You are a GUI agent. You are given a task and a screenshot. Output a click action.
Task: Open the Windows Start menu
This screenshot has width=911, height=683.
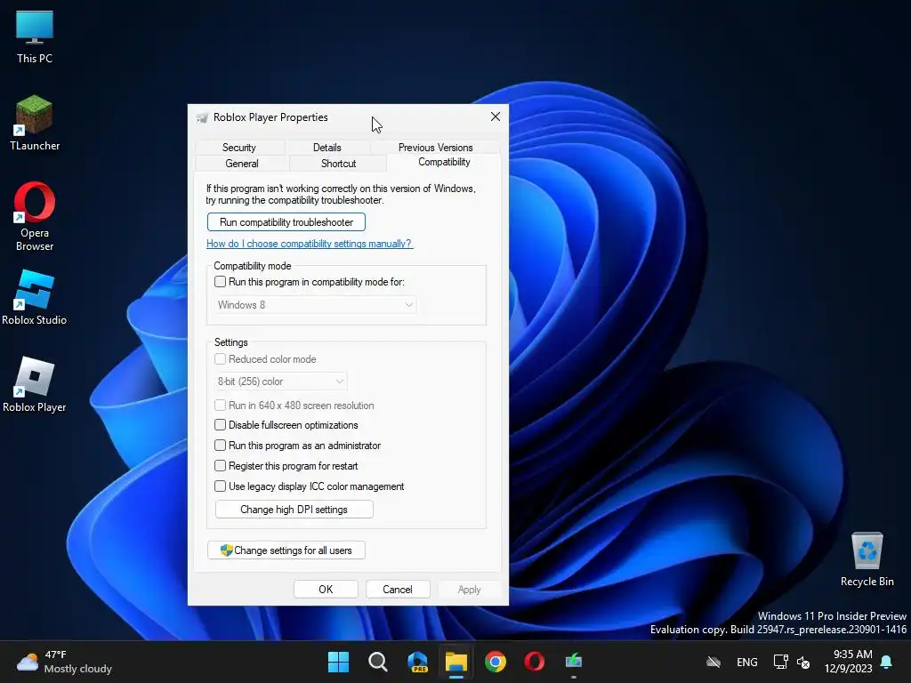pyautogui.click(x=338, y=662)
